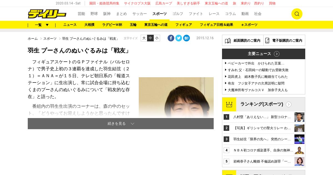Click 東京五輪への道 top red link
Screen dimensions: 333x175
tap(216, 3)
